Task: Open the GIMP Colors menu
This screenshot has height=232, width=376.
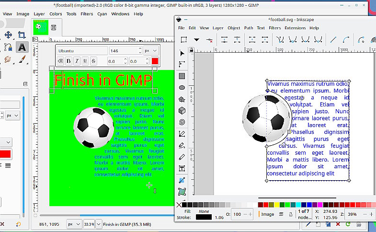Action: click(x=56, y=14)
